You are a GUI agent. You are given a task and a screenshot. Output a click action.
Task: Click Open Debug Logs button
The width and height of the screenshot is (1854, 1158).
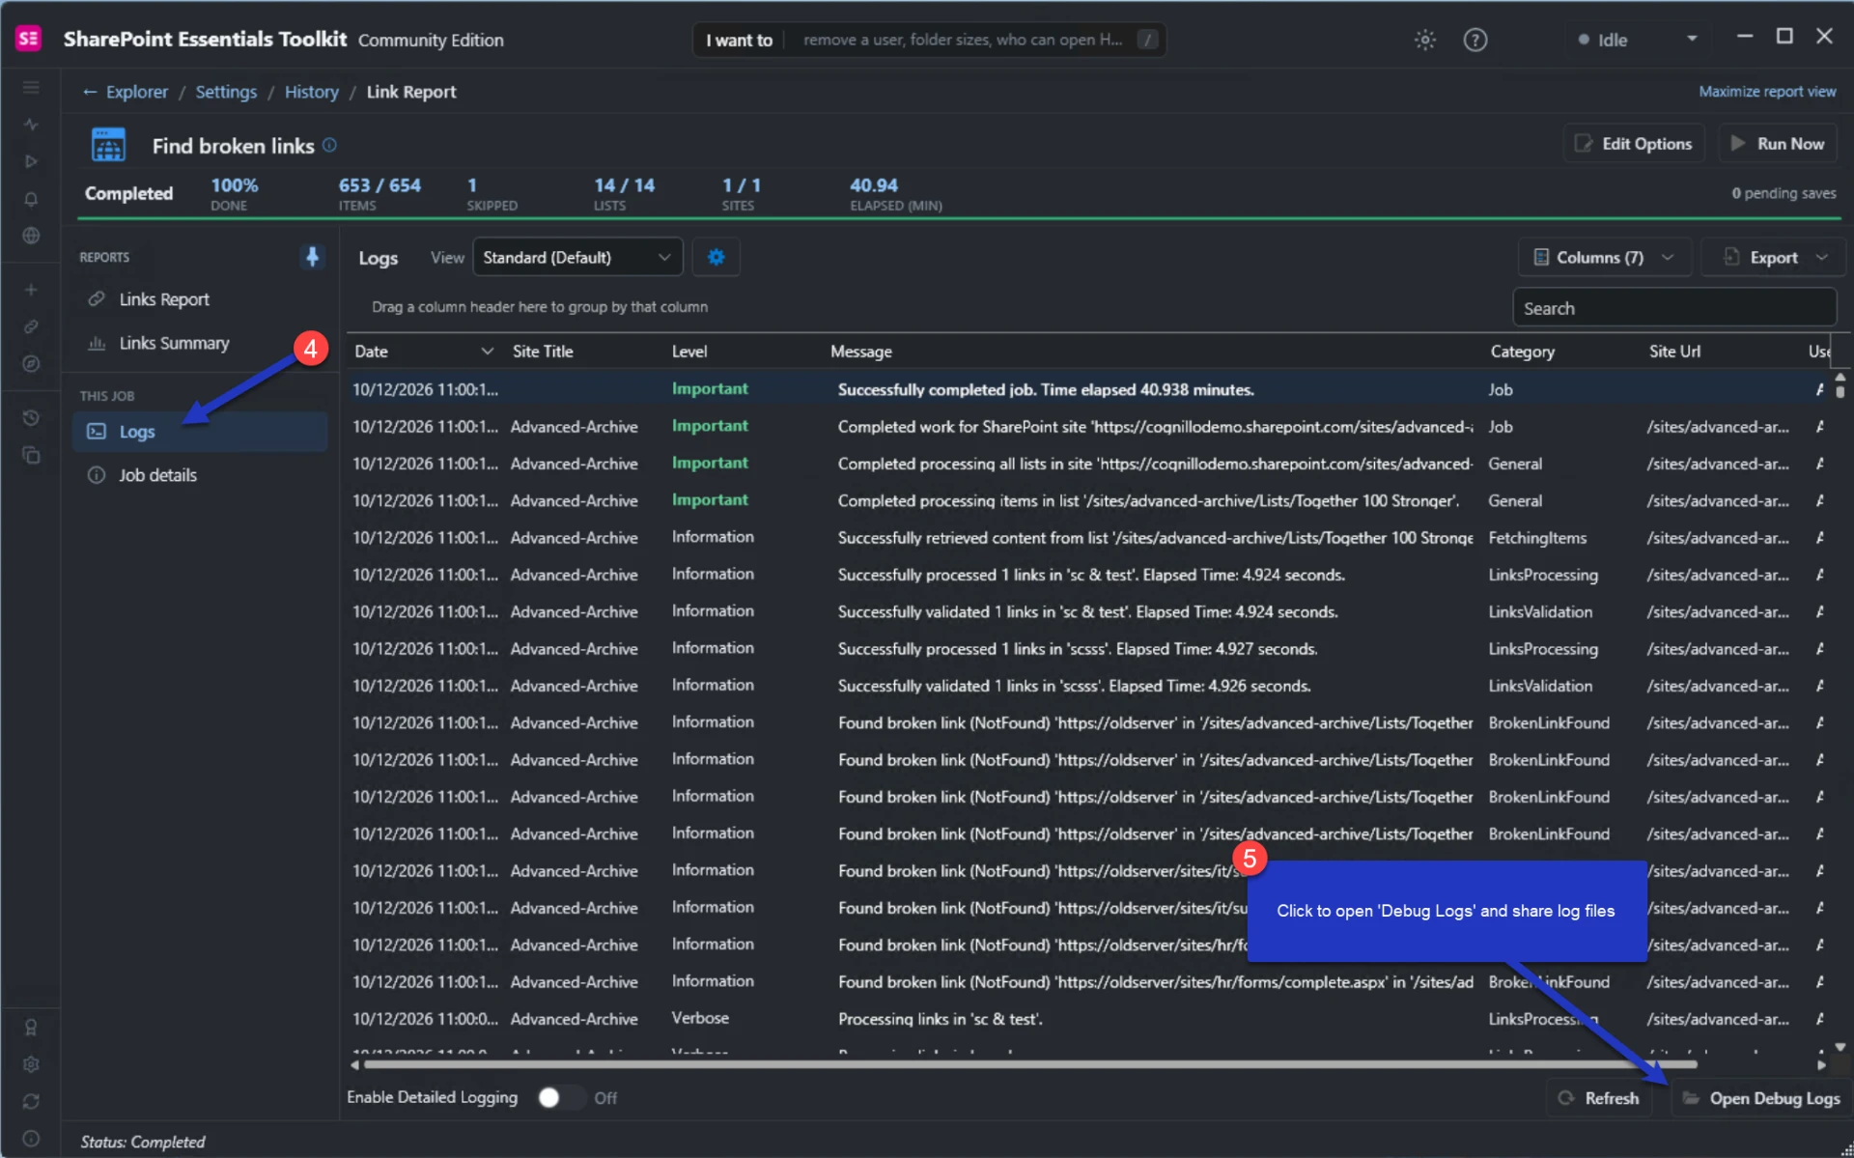tap(1761, 1098)
